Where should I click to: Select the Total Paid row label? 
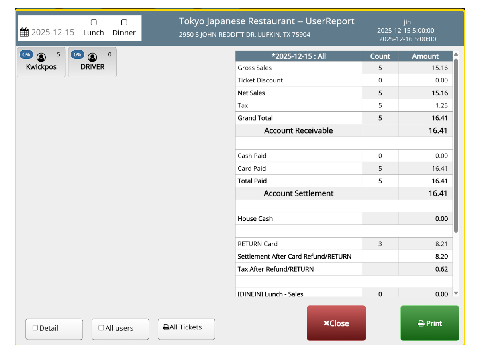pyautogui.click(x=252, y=181)
